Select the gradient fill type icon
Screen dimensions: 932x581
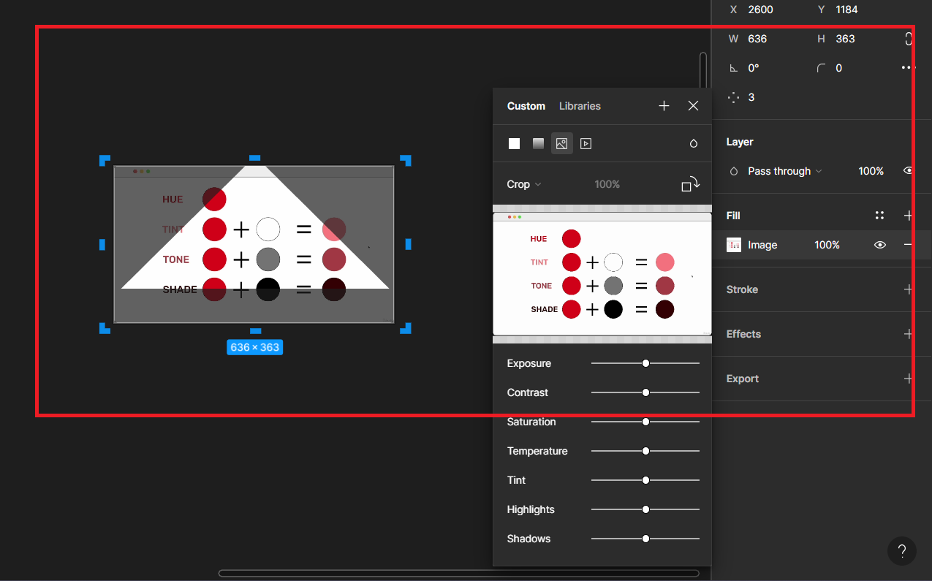tap(538, 144)
